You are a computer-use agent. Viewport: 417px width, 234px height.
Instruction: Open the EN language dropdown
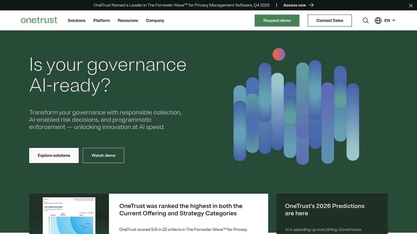(389, 20)
